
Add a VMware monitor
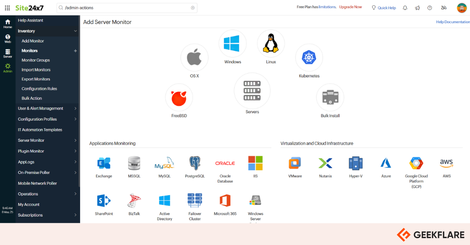click(x=295, y=163)
